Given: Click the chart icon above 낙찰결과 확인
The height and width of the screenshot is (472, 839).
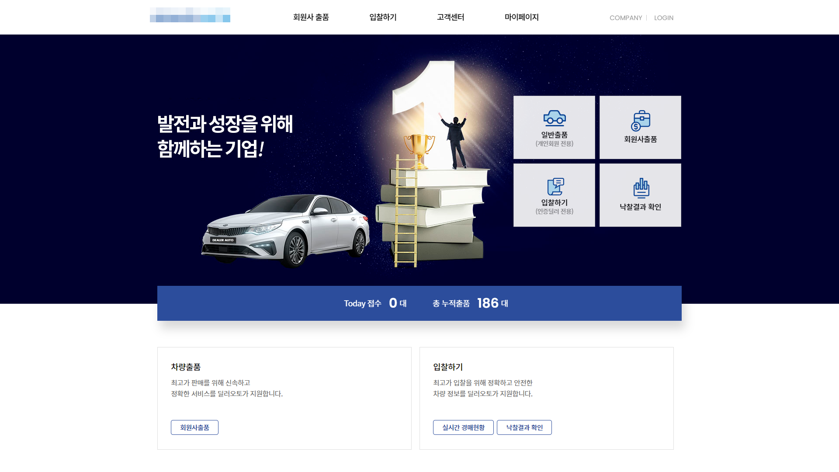Looking at the screenshot, I should (641, 188).
